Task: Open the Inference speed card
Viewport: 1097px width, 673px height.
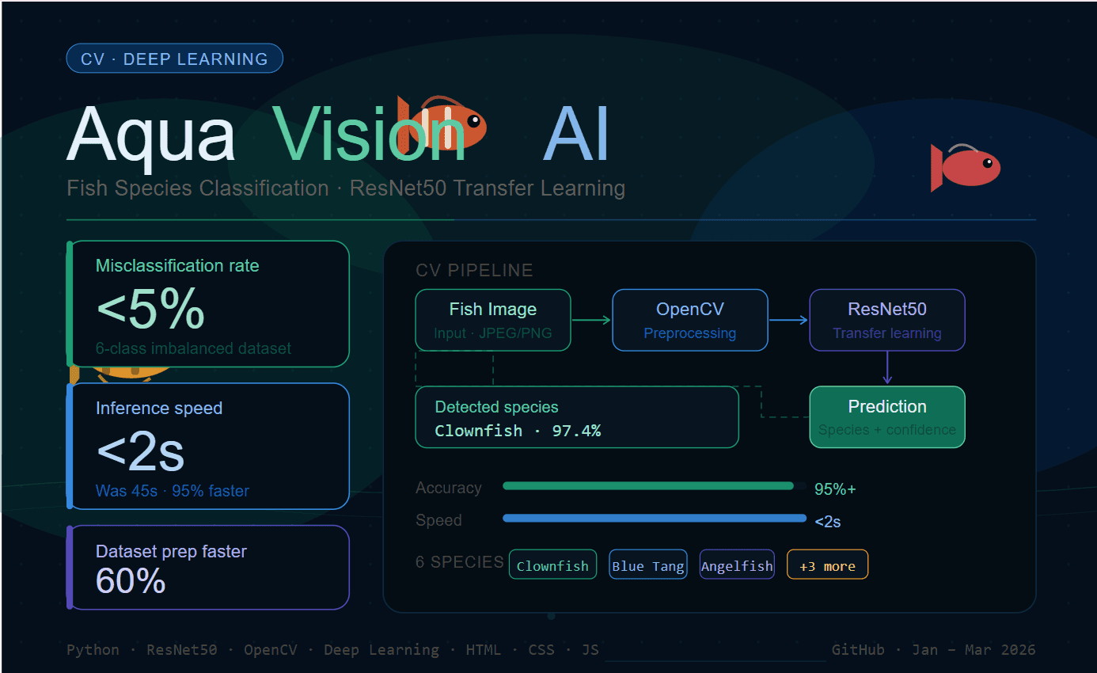Action: point(208,447)
